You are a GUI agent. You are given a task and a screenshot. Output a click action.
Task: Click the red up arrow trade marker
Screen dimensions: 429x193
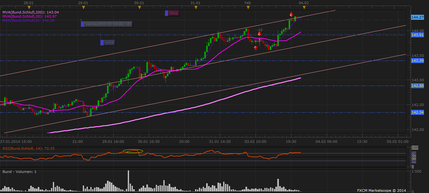(x=256, y=48)
